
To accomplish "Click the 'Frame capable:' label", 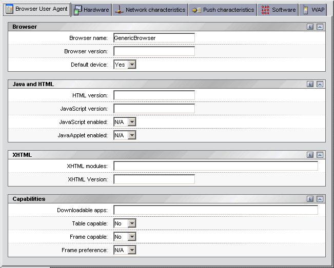I will pos(89,237).
